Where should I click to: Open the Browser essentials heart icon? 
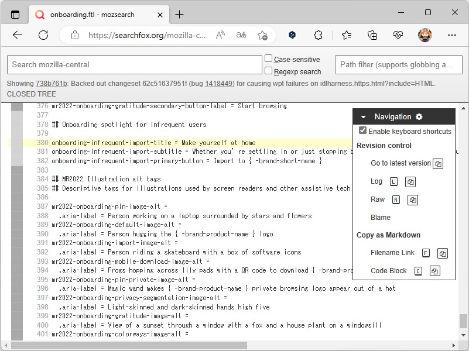coord(398,35)
